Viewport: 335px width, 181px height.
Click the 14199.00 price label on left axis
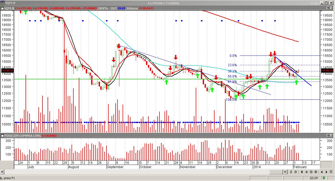(6, 71)
